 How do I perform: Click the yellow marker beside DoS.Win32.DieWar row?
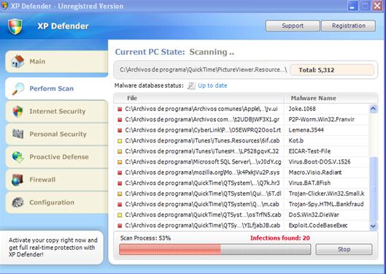(120, 215)
